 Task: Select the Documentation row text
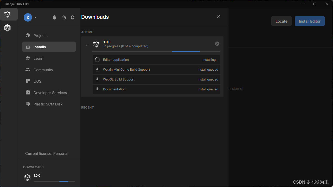tap(114, 89)
